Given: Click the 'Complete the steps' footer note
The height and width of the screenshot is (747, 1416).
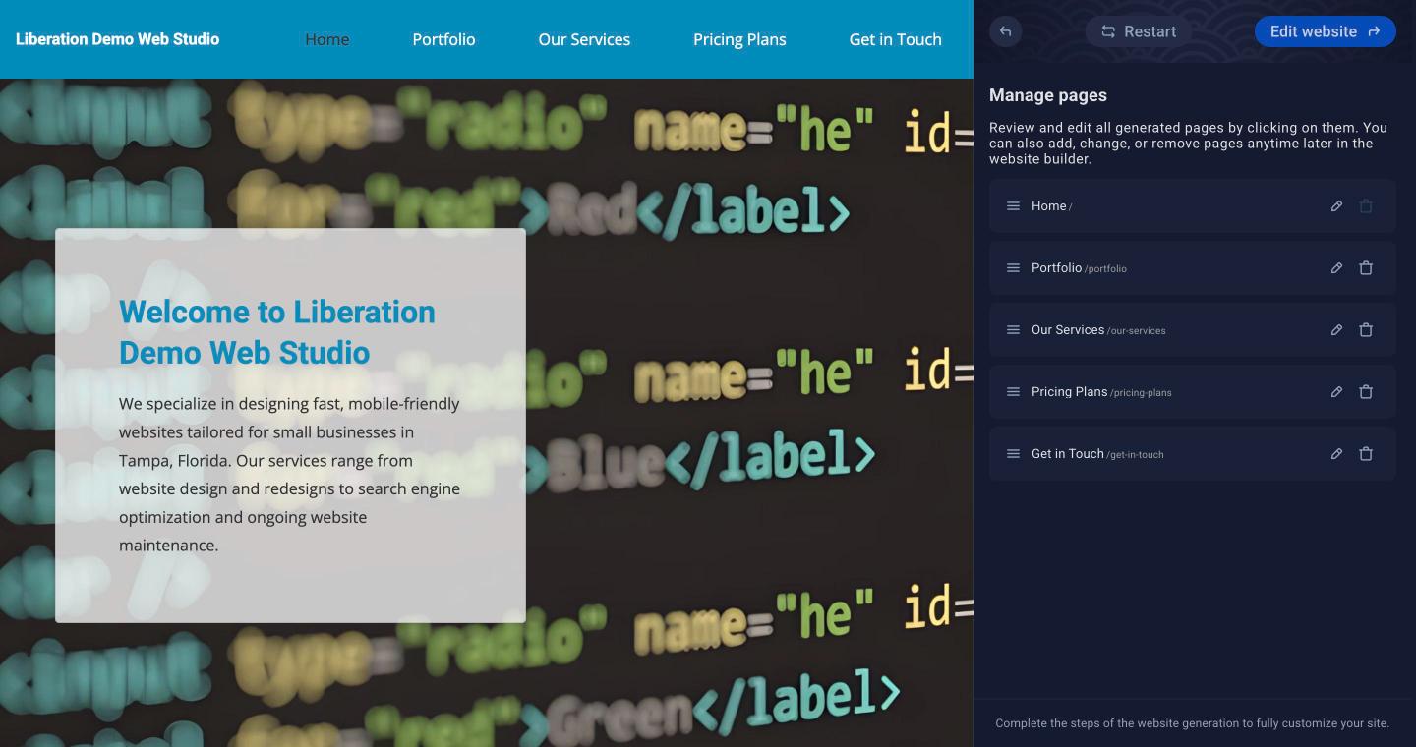Looking at the screenshot, I should (1192, 723).
